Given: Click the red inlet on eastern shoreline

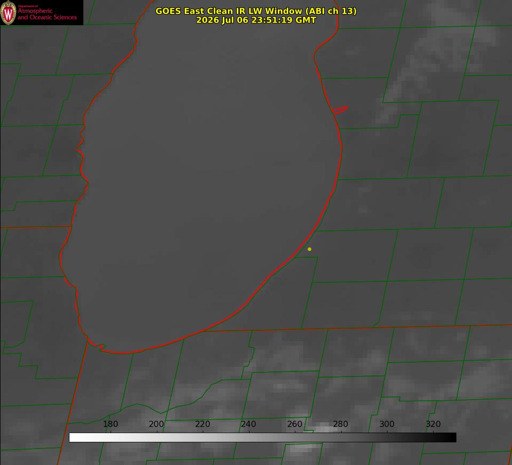Looking at the screenshot, I should pos(340,110).
